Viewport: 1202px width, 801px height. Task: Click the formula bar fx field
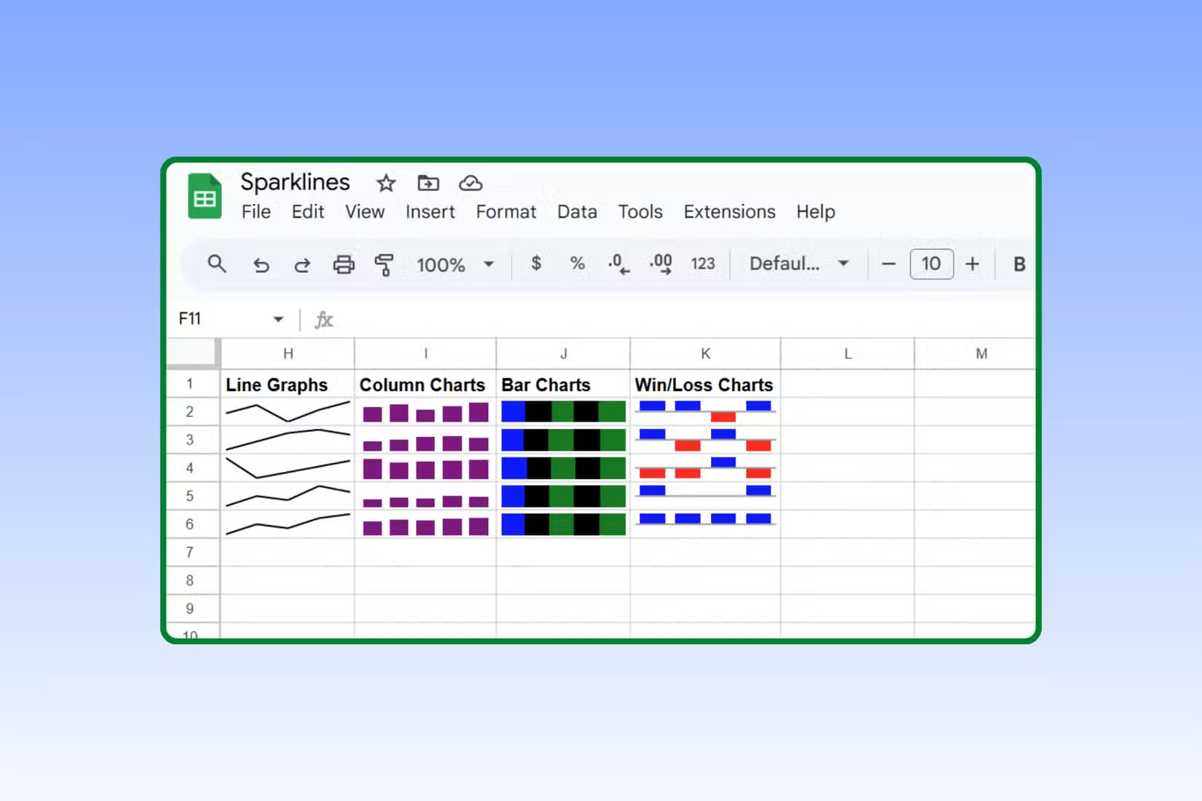tap(324, 319)
